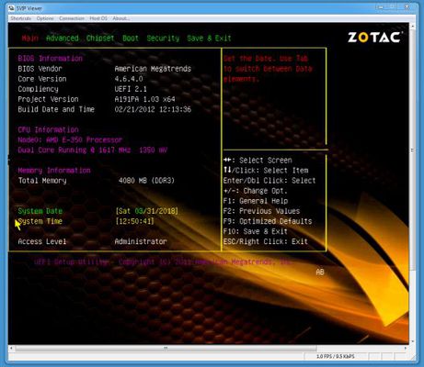Screen dimensions: 424x367
Task: Switch to the Boot BIOS tab
Action: click(x=131, y=39)
